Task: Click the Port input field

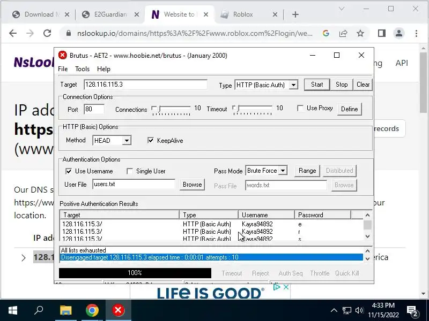Action: (x=94, y=109)
